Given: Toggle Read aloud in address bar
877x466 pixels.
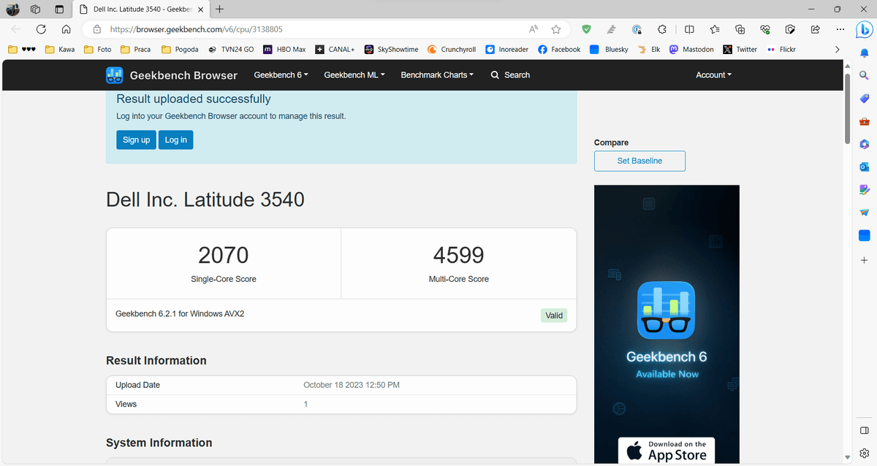Looking at the screenshot, I should pos(534,29).
